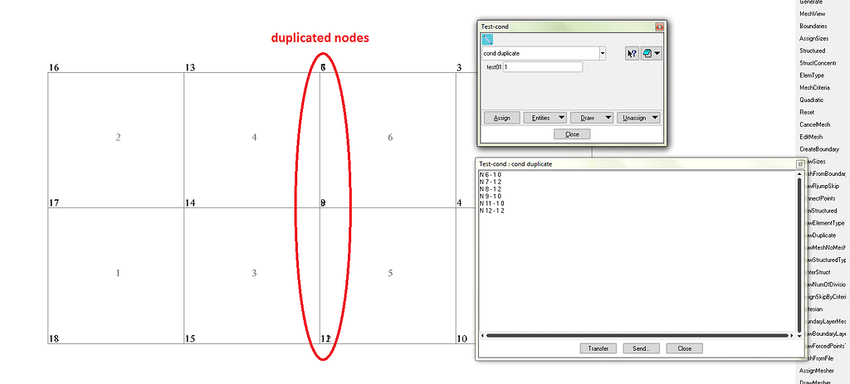Image resolution: width=850 pixels, height=384 pixels.
Task: Select AssignSizes in the right command list
Action: pyautogui.click(x=814, y=38)
